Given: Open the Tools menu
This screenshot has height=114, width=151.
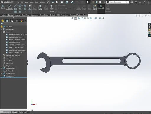Looking at the screenshot, I should pos(37,2).
